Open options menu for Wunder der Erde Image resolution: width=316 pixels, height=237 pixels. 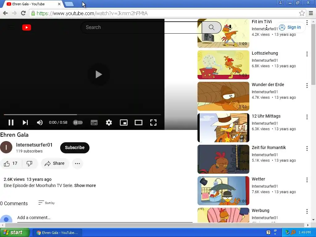point(307,85)
